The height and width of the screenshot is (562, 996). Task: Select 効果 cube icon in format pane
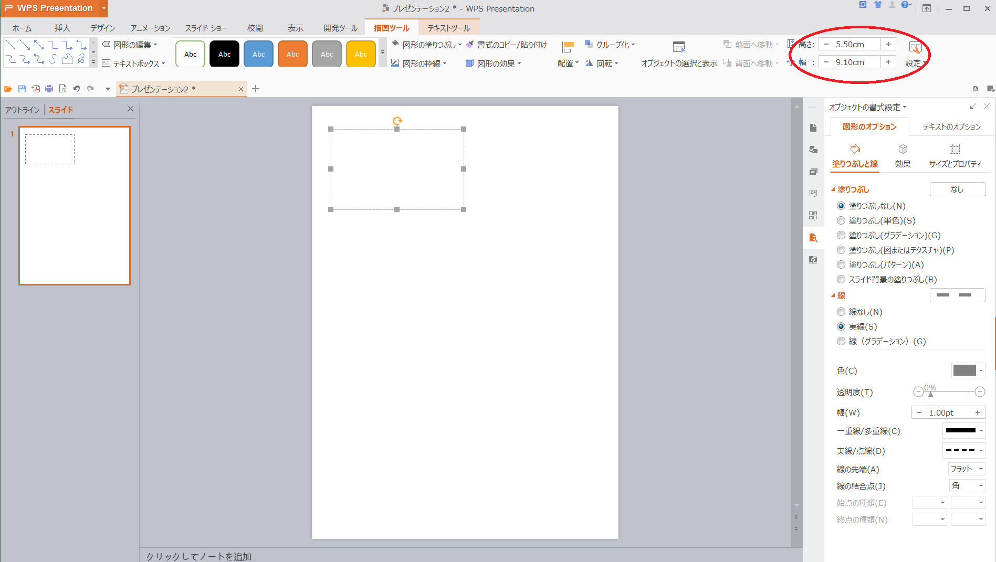pyautogui.click(x=903, y=150)
